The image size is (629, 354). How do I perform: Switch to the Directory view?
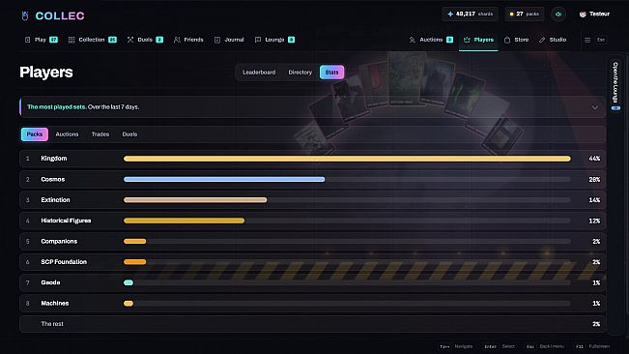coord(300,73)
